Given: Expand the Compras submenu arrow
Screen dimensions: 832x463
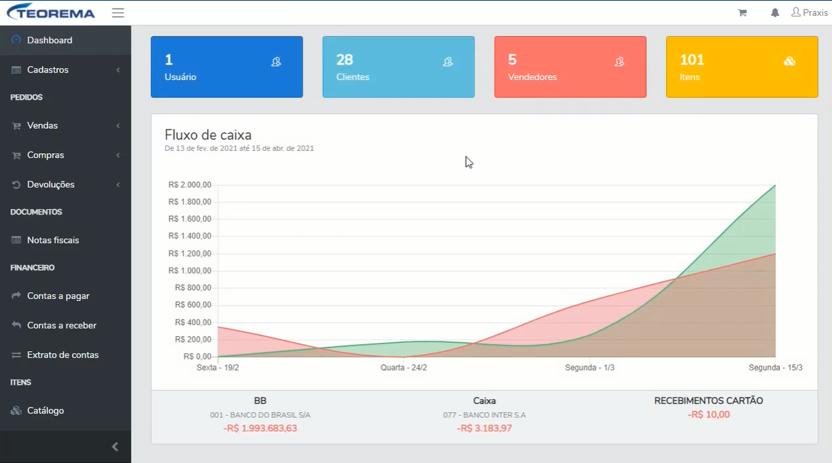Looking at the screenshot, I should click(118, 156).
